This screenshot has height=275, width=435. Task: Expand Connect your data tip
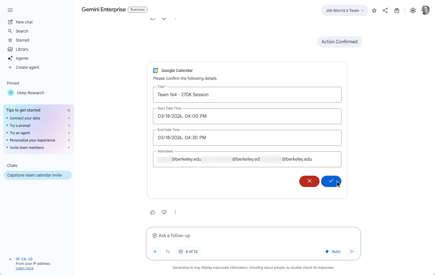(x=38, y=118)
